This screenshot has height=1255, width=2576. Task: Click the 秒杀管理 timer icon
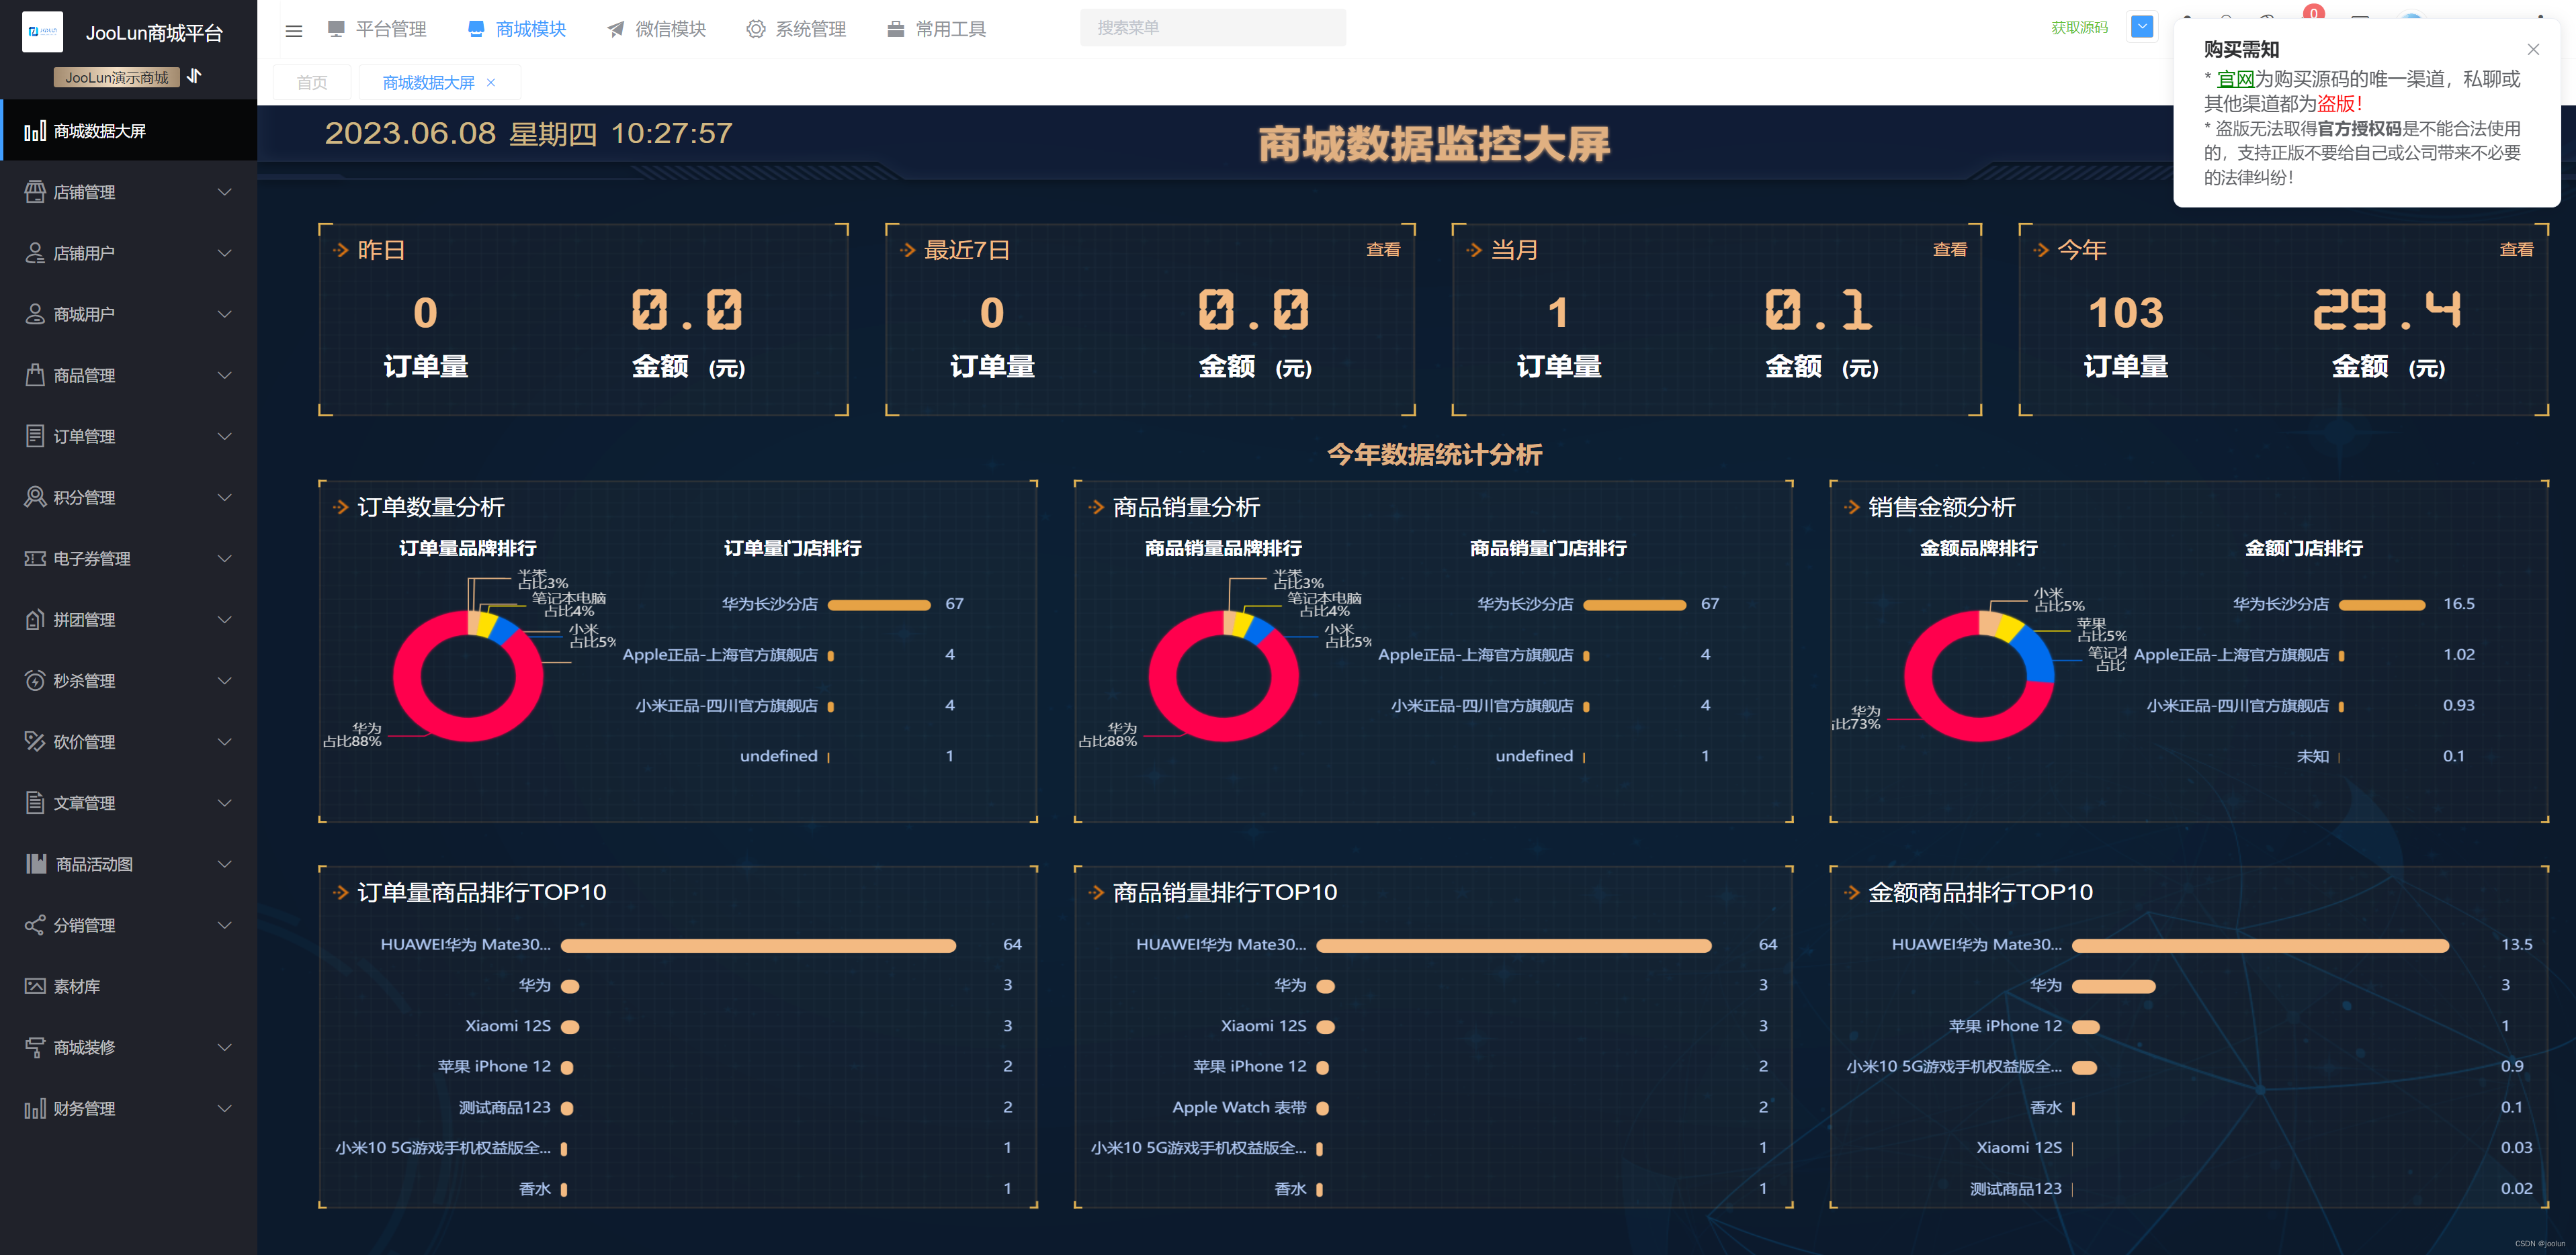point(35,680)
